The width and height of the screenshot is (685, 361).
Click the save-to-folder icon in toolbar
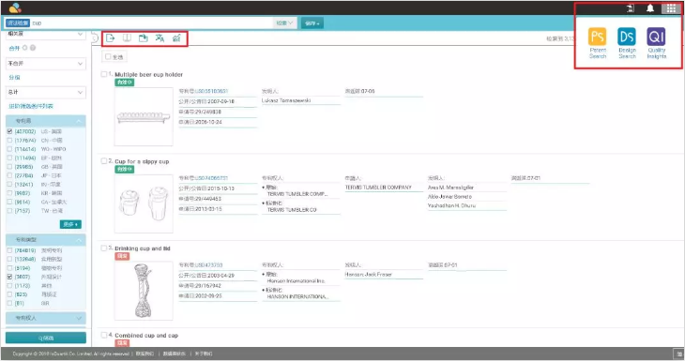[144, 38]
